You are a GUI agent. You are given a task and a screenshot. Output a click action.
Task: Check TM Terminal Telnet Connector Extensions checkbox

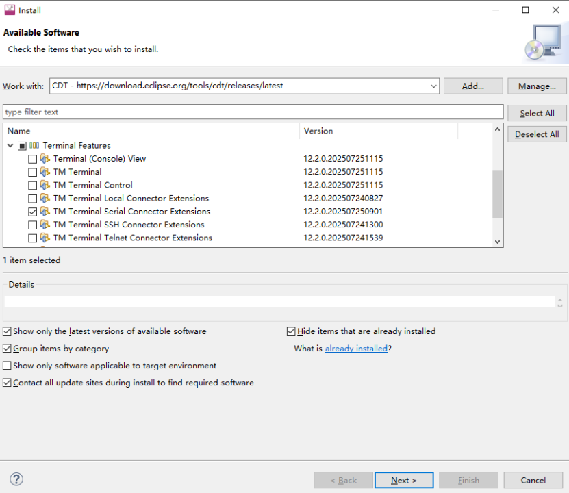[33, 238]
